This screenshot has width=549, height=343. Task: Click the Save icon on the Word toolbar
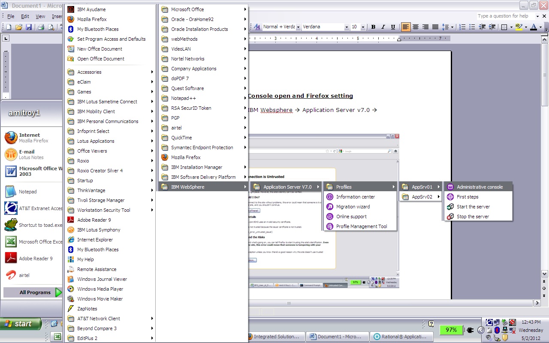point(29,27)
